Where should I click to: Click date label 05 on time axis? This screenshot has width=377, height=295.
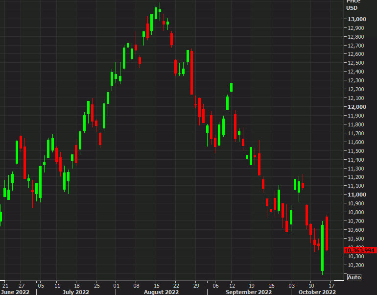[41, 286]
